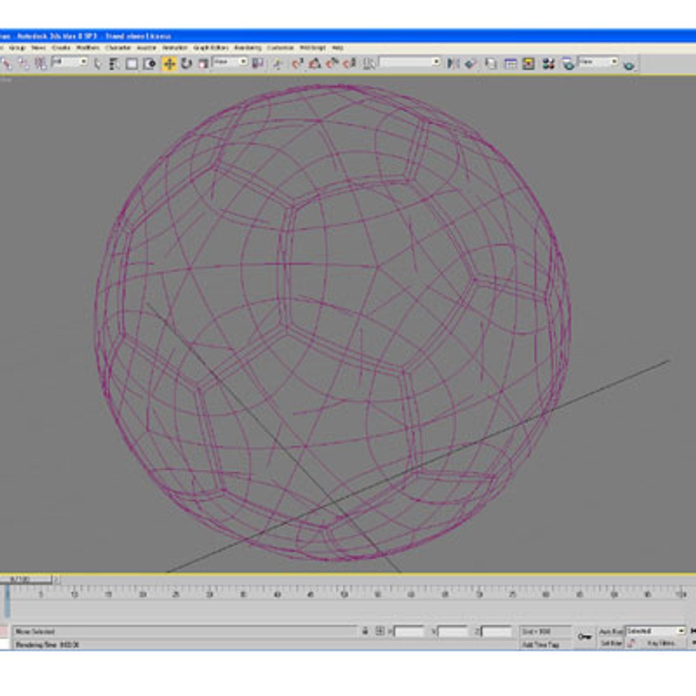Activate the Select and Move tool
This screenshot has height=696, width=696.
click(x=169, y=63)
